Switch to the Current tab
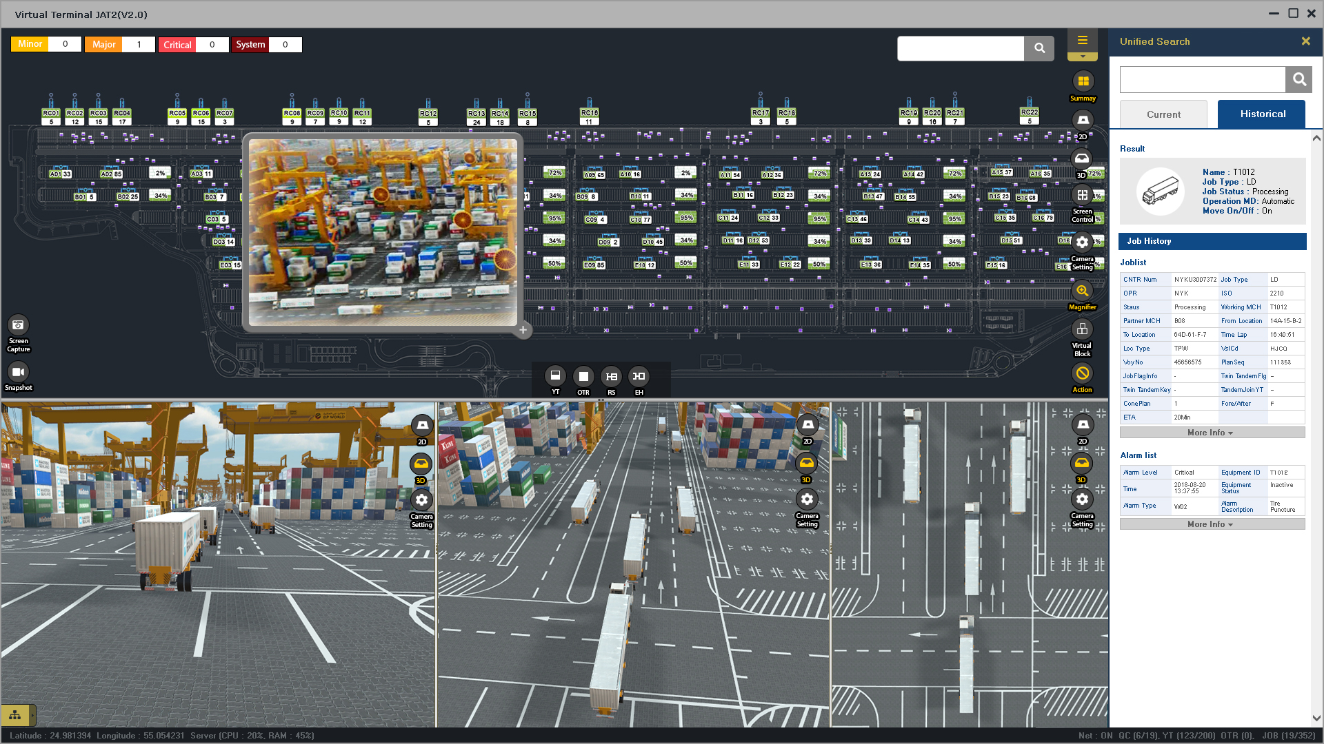The image size is (1324, 744). click(1163, 114)
